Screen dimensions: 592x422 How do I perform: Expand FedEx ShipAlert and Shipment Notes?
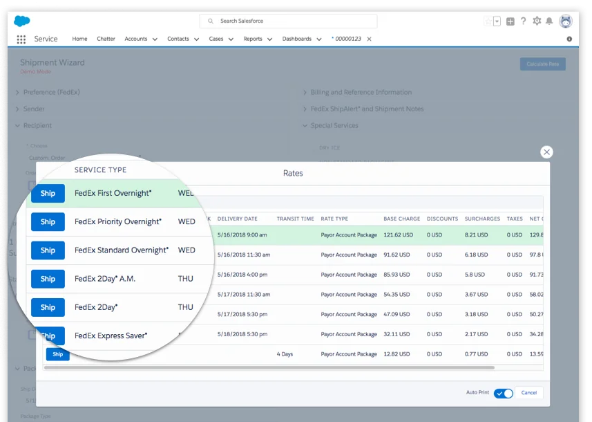pos(305,109)
